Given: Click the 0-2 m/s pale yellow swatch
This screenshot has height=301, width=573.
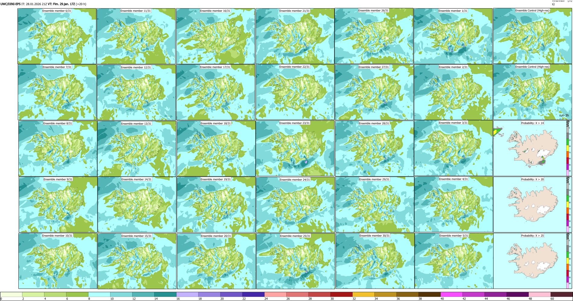Looking at the screenshot, I should coord(11,294).
